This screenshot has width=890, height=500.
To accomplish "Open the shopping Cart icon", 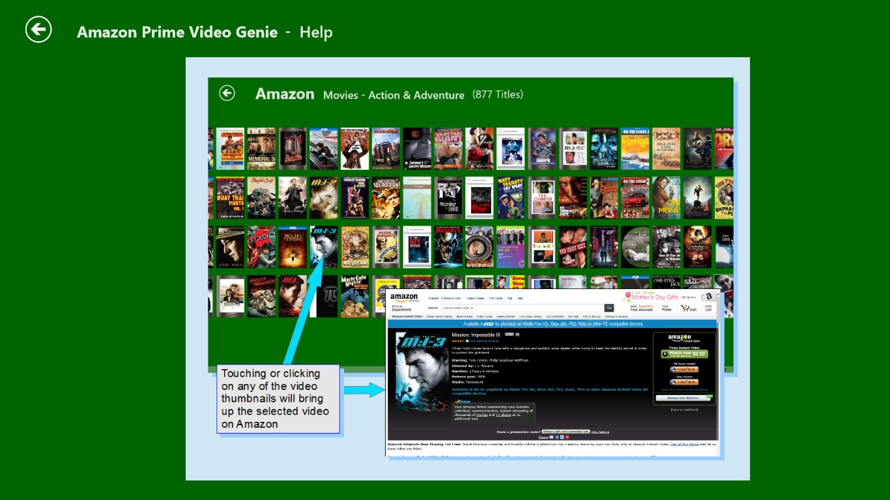I will pyautogui.click(x=689, y=308).
